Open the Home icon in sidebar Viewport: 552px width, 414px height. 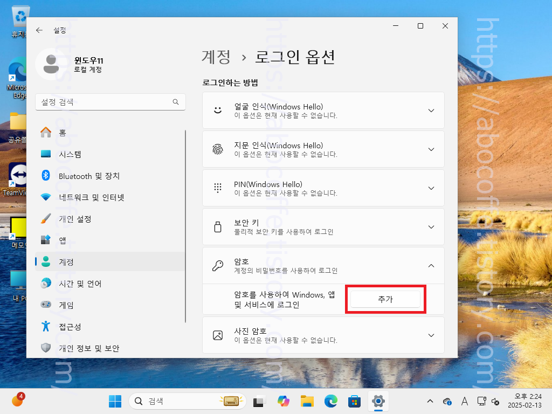pyautogui.click(x=46, y=133)
